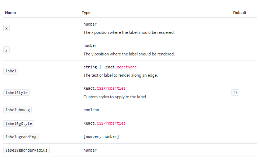Click "Custom styles to apply" description
This screenshot has width=260, height=162.
[115, 97]
